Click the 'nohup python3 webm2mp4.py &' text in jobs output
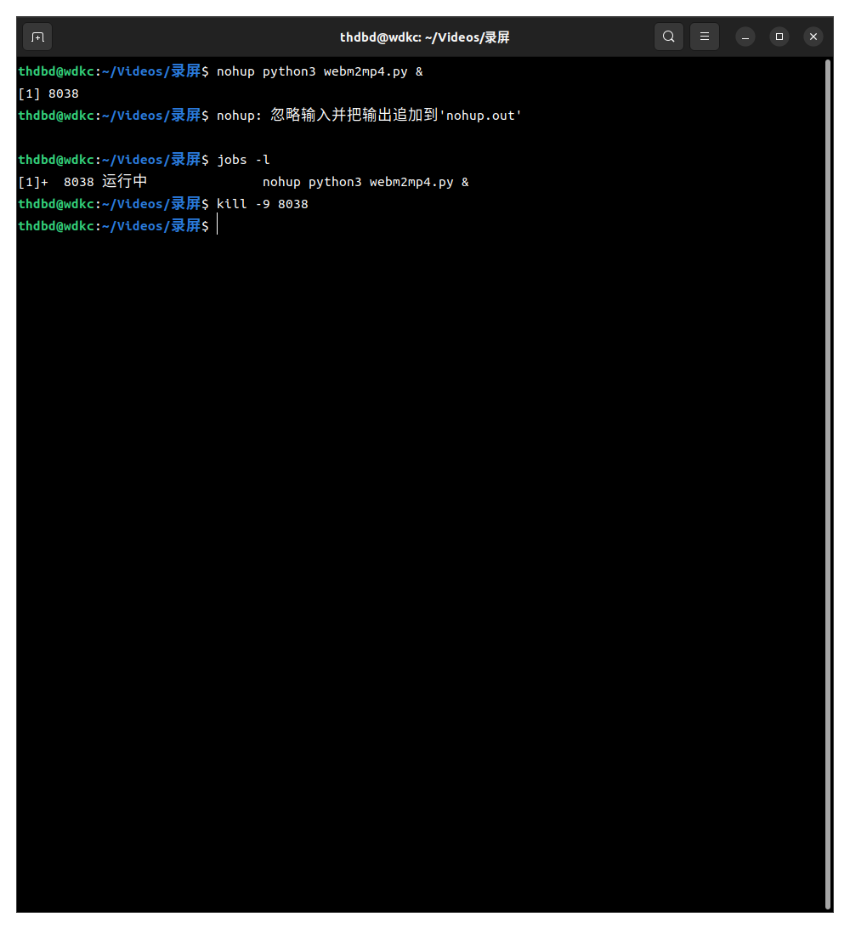850x929 pixels. pos(365,182)
